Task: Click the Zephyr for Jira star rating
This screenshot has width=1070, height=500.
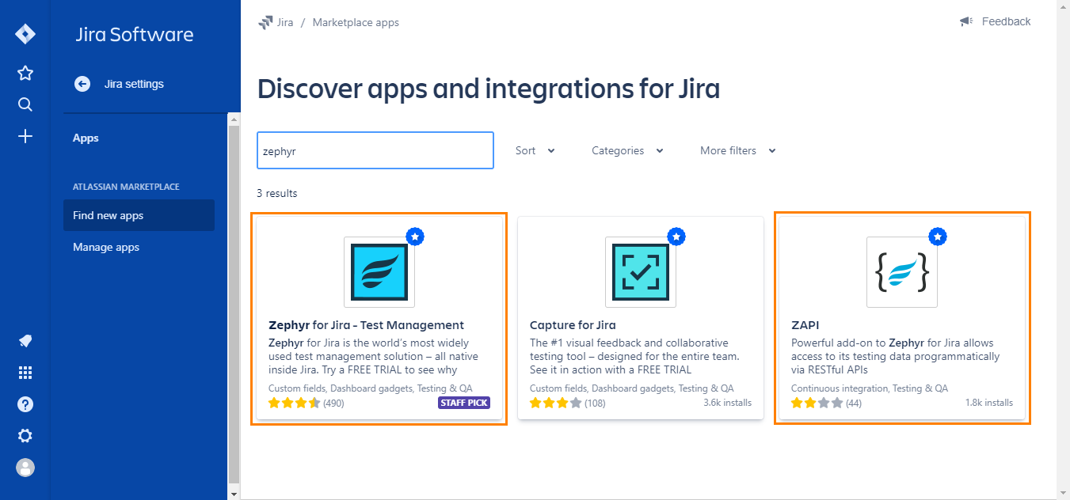Action: pyautogui.click(x=294, y=403)
